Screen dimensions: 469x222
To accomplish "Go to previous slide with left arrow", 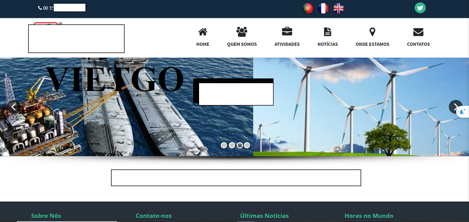I will (x=14, y=107).
